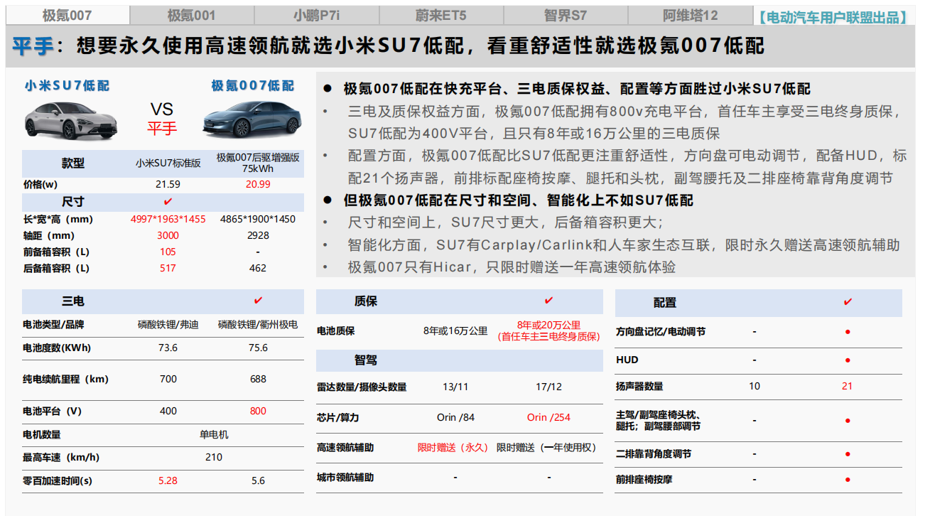Click the dimensions 4865*1900*1450

pos(258,219)
